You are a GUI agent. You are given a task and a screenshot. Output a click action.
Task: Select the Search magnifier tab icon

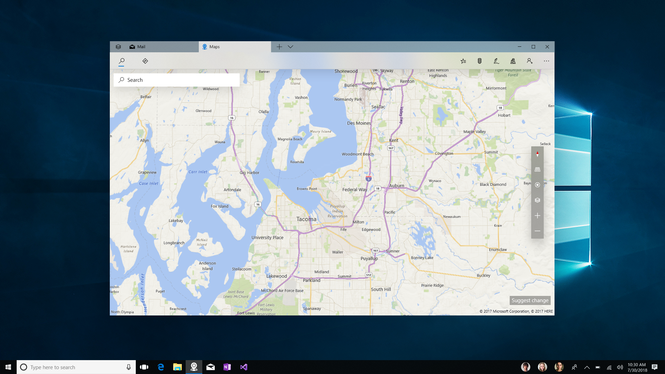[122, 61]
